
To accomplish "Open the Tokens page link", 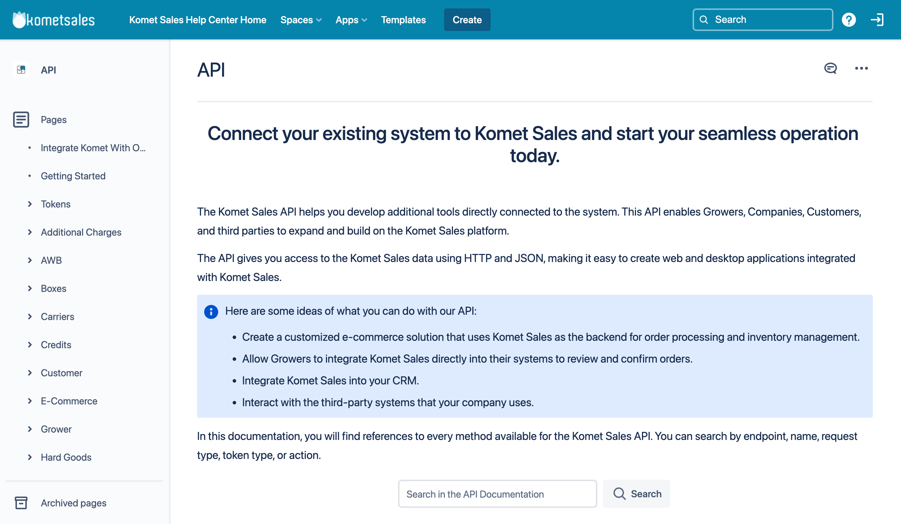I will coord(55,204).
